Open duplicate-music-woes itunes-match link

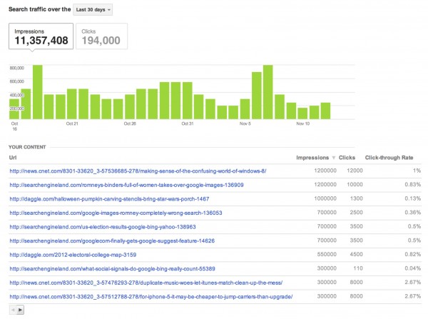[x=146, y=283]
